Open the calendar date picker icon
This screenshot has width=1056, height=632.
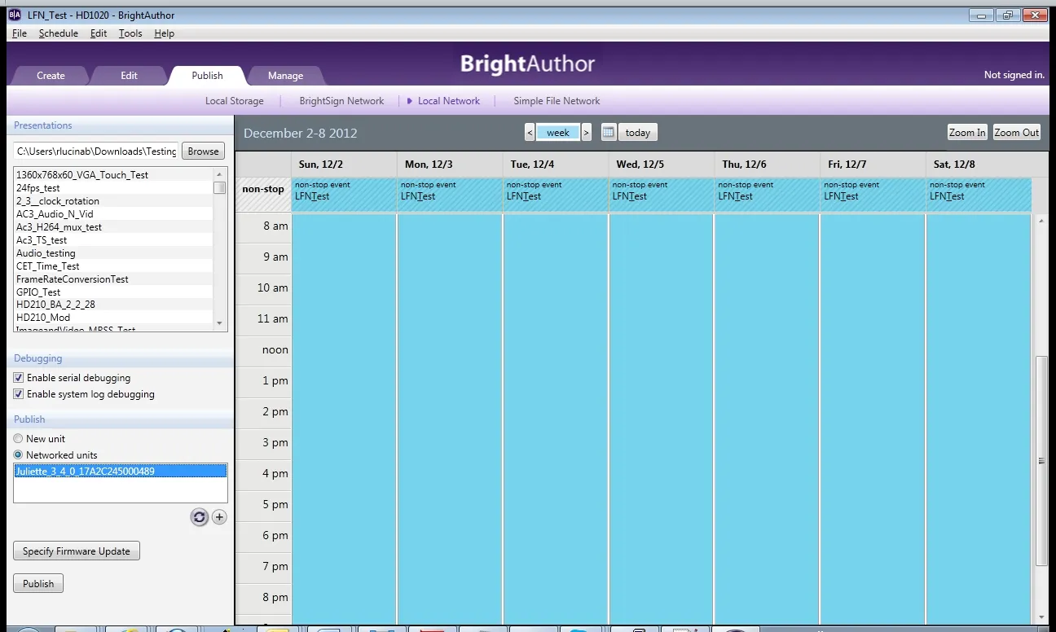click(609, 133)
